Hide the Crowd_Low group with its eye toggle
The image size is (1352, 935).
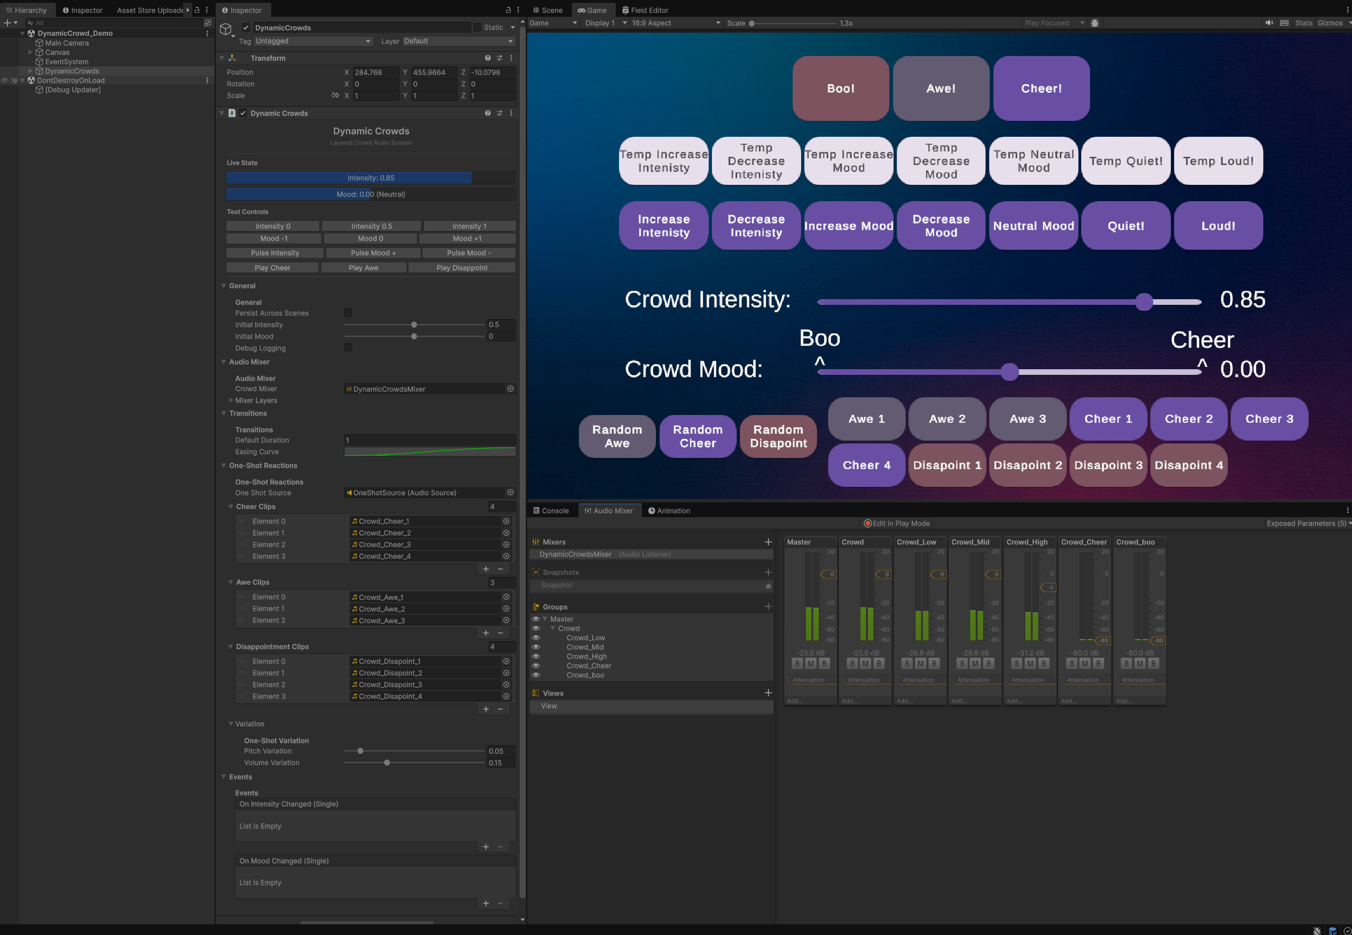536,637
